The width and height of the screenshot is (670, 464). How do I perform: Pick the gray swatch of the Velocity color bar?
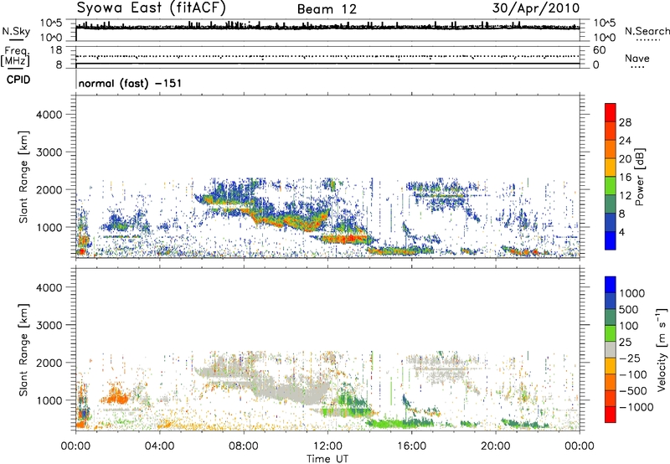coord(611,349)
